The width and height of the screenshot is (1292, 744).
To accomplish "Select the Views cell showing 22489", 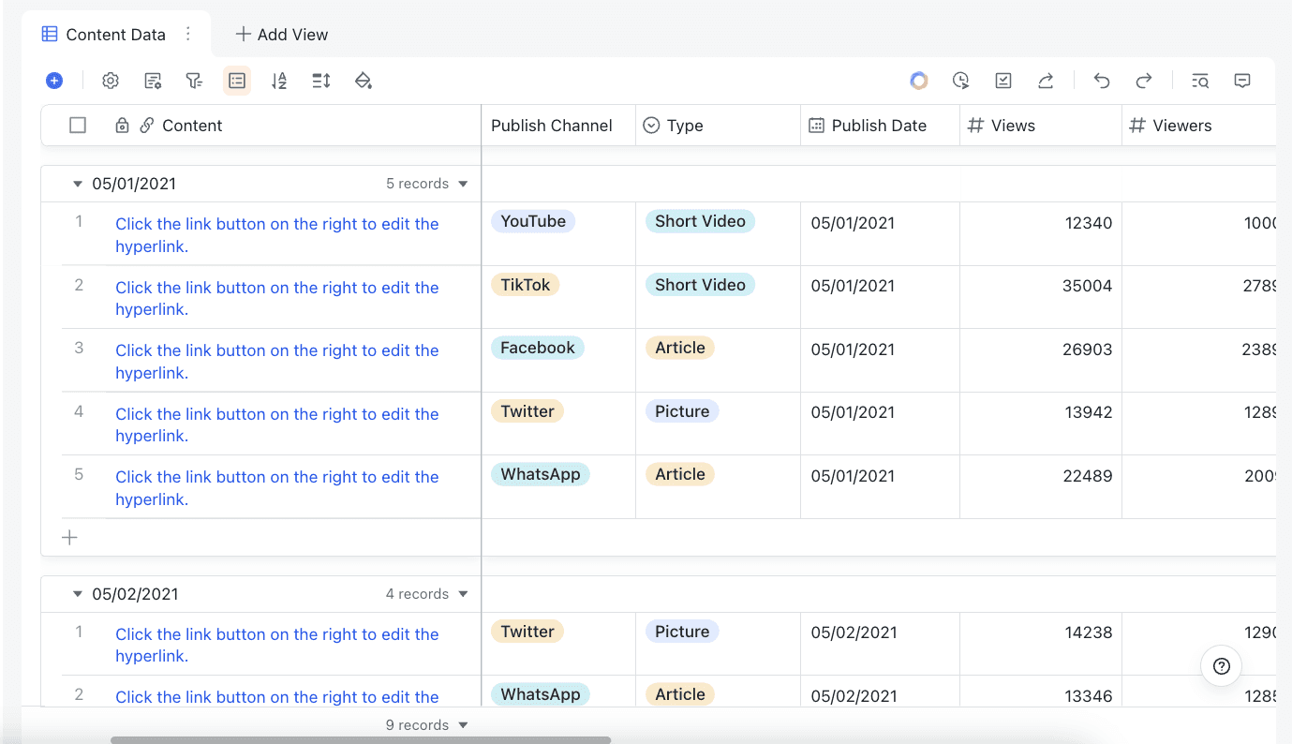I will point(1041,486).
